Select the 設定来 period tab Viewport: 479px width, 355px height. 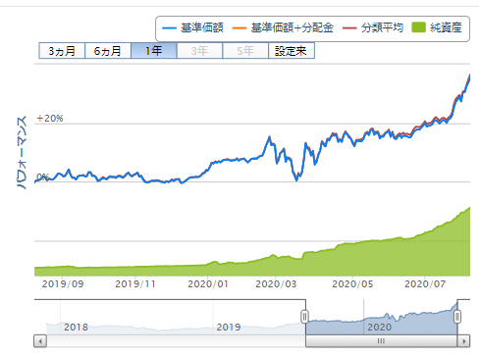click(292, 51)
